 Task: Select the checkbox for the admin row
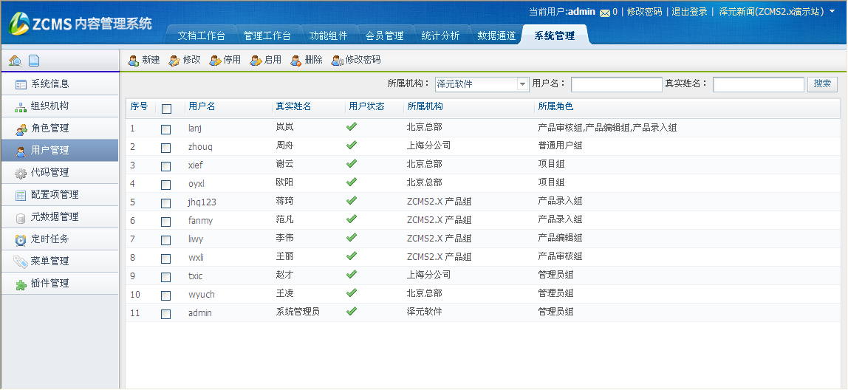(x=166, y=313)
